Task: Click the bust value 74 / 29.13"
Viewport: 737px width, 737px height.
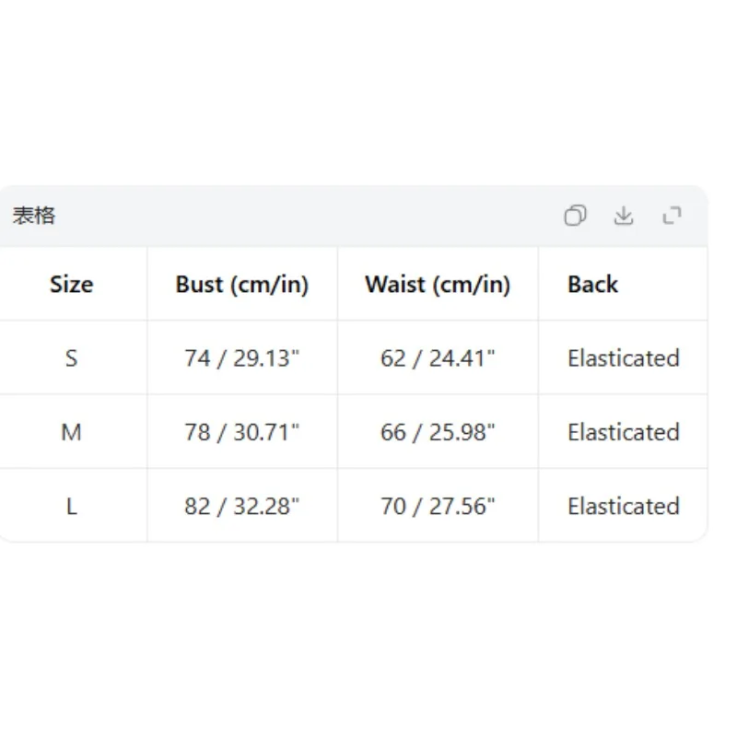Action: pyautogui.click(x=241, y=358)
